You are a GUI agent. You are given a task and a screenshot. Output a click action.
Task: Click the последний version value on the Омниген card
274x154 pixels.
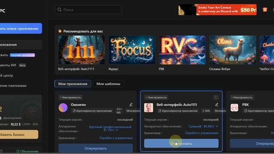pos(125,120)
